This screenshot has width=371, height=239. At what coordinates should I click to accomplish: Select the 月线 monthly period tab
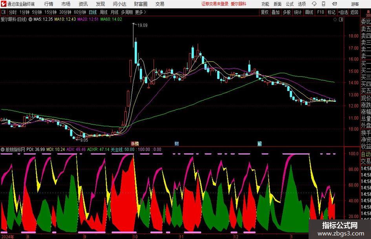tap(115, 12)
